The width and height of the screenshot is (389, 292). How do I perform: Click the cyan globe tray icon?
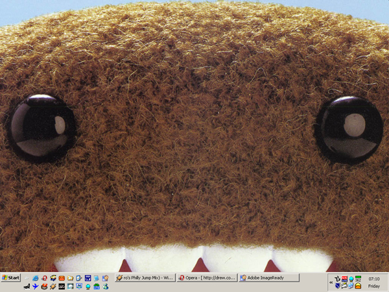[351, 279]
